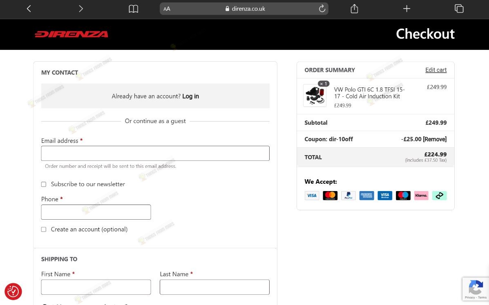
Task: Click 'Or continue as a guest' text
Action: coord(155,121)
